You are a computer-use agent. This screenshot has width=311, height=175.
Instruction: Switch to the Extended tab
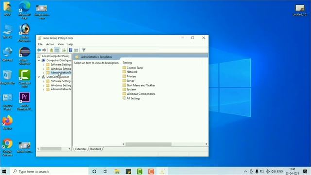pyautogui.click(x=81, y=149)
